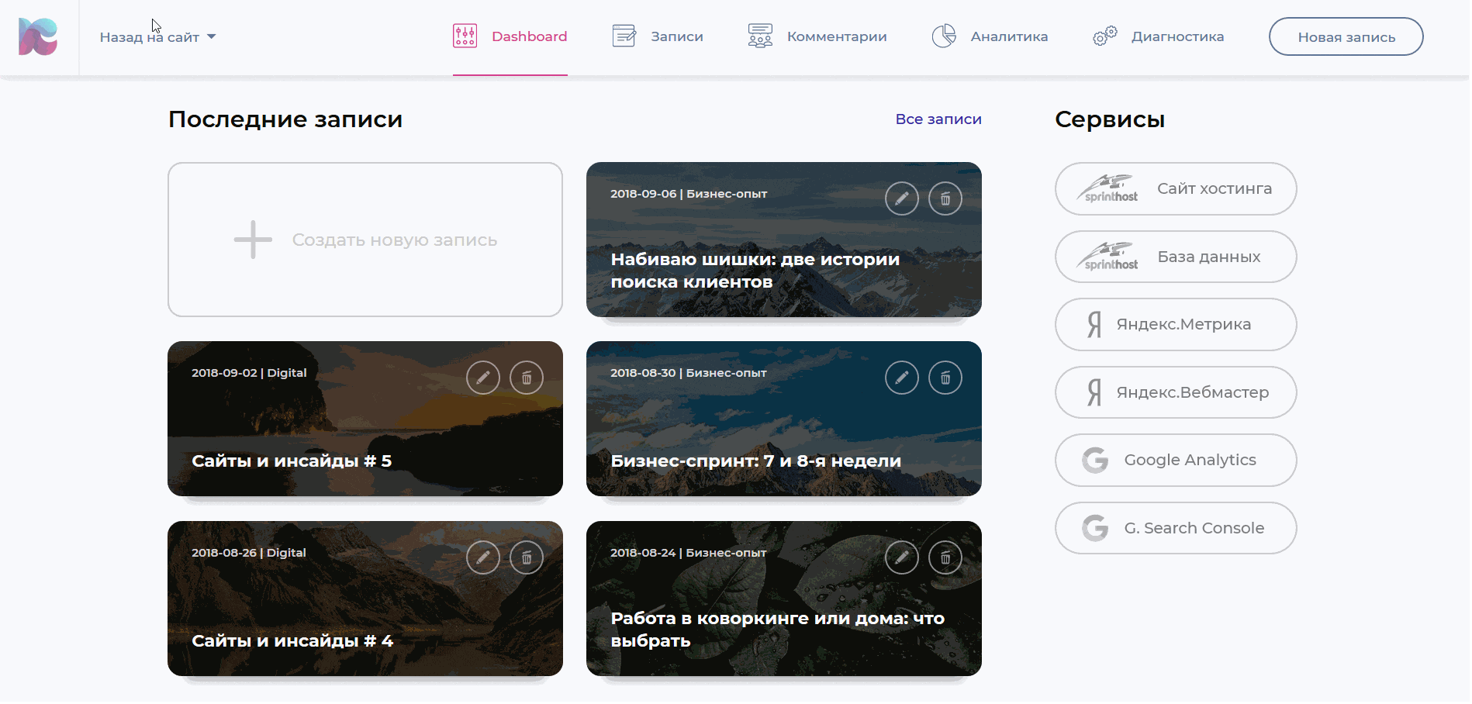Delete the 'Сайты и инсайды # 5' post
Image resolution: width=1472 pixels, height=704 pixels.
527,378
